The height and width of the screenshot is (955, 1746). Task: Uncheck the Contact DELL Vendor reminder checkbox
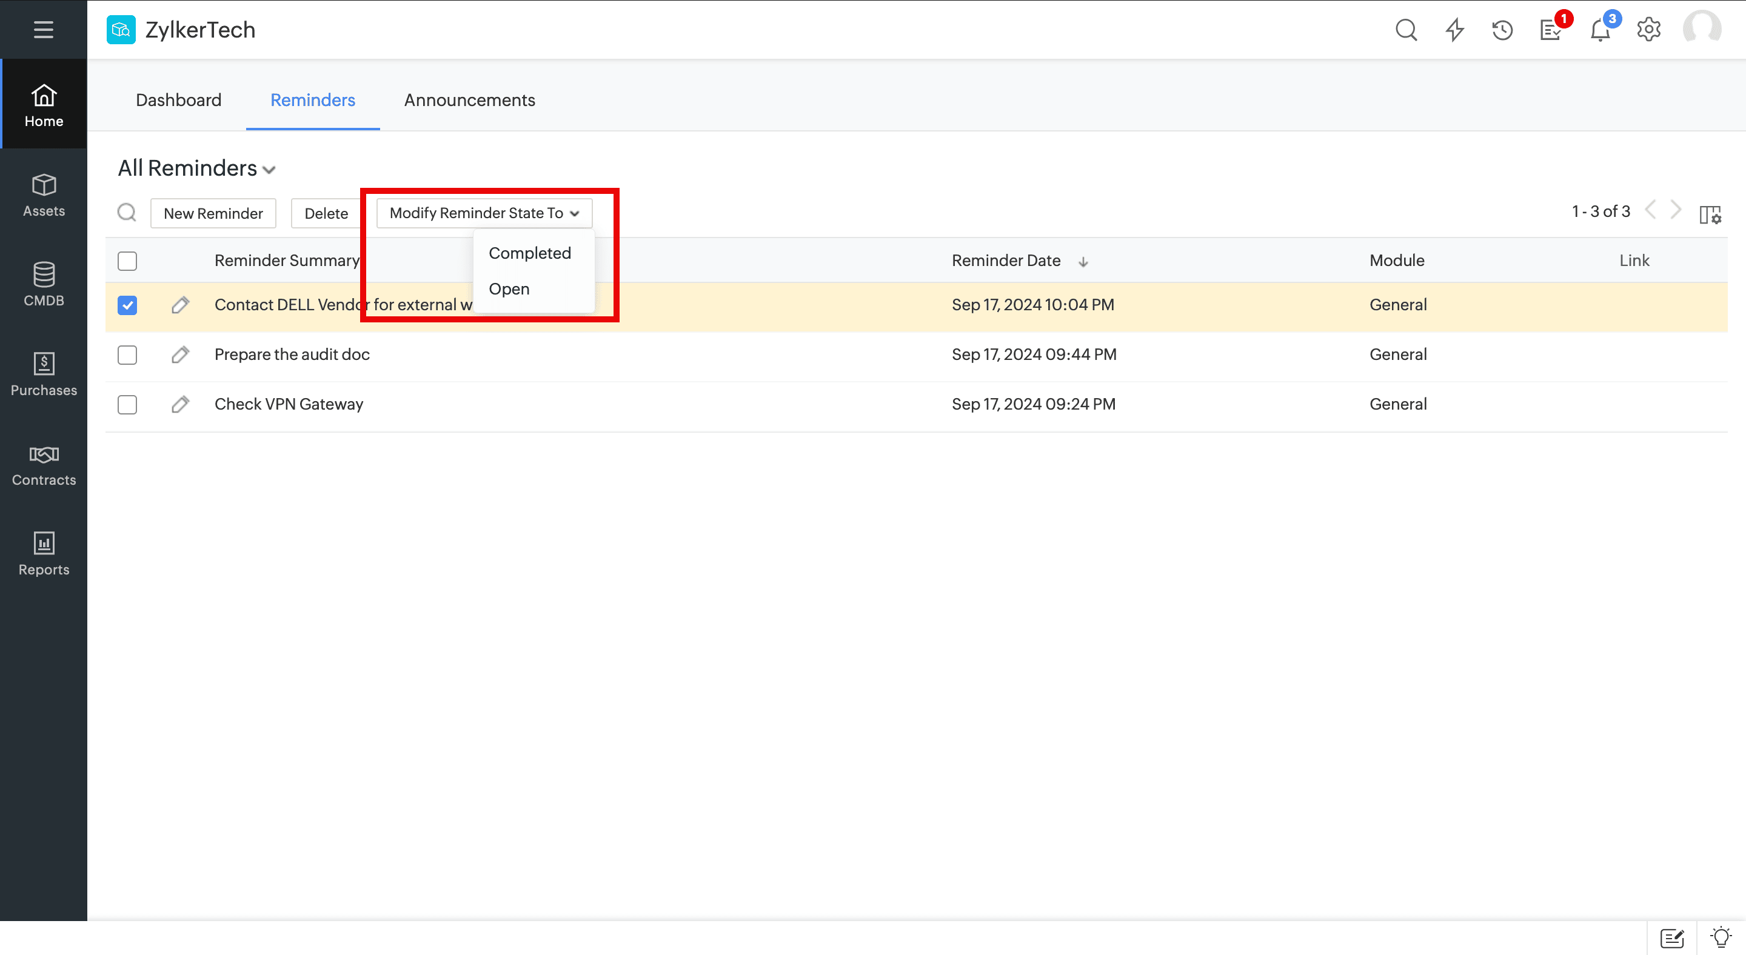[127, 305]
